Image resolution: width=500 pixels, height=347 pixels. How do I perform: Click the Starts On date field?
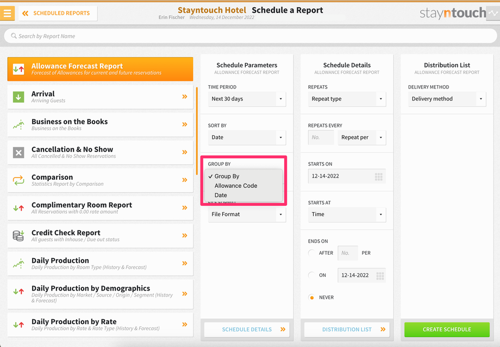click(347, 176)
